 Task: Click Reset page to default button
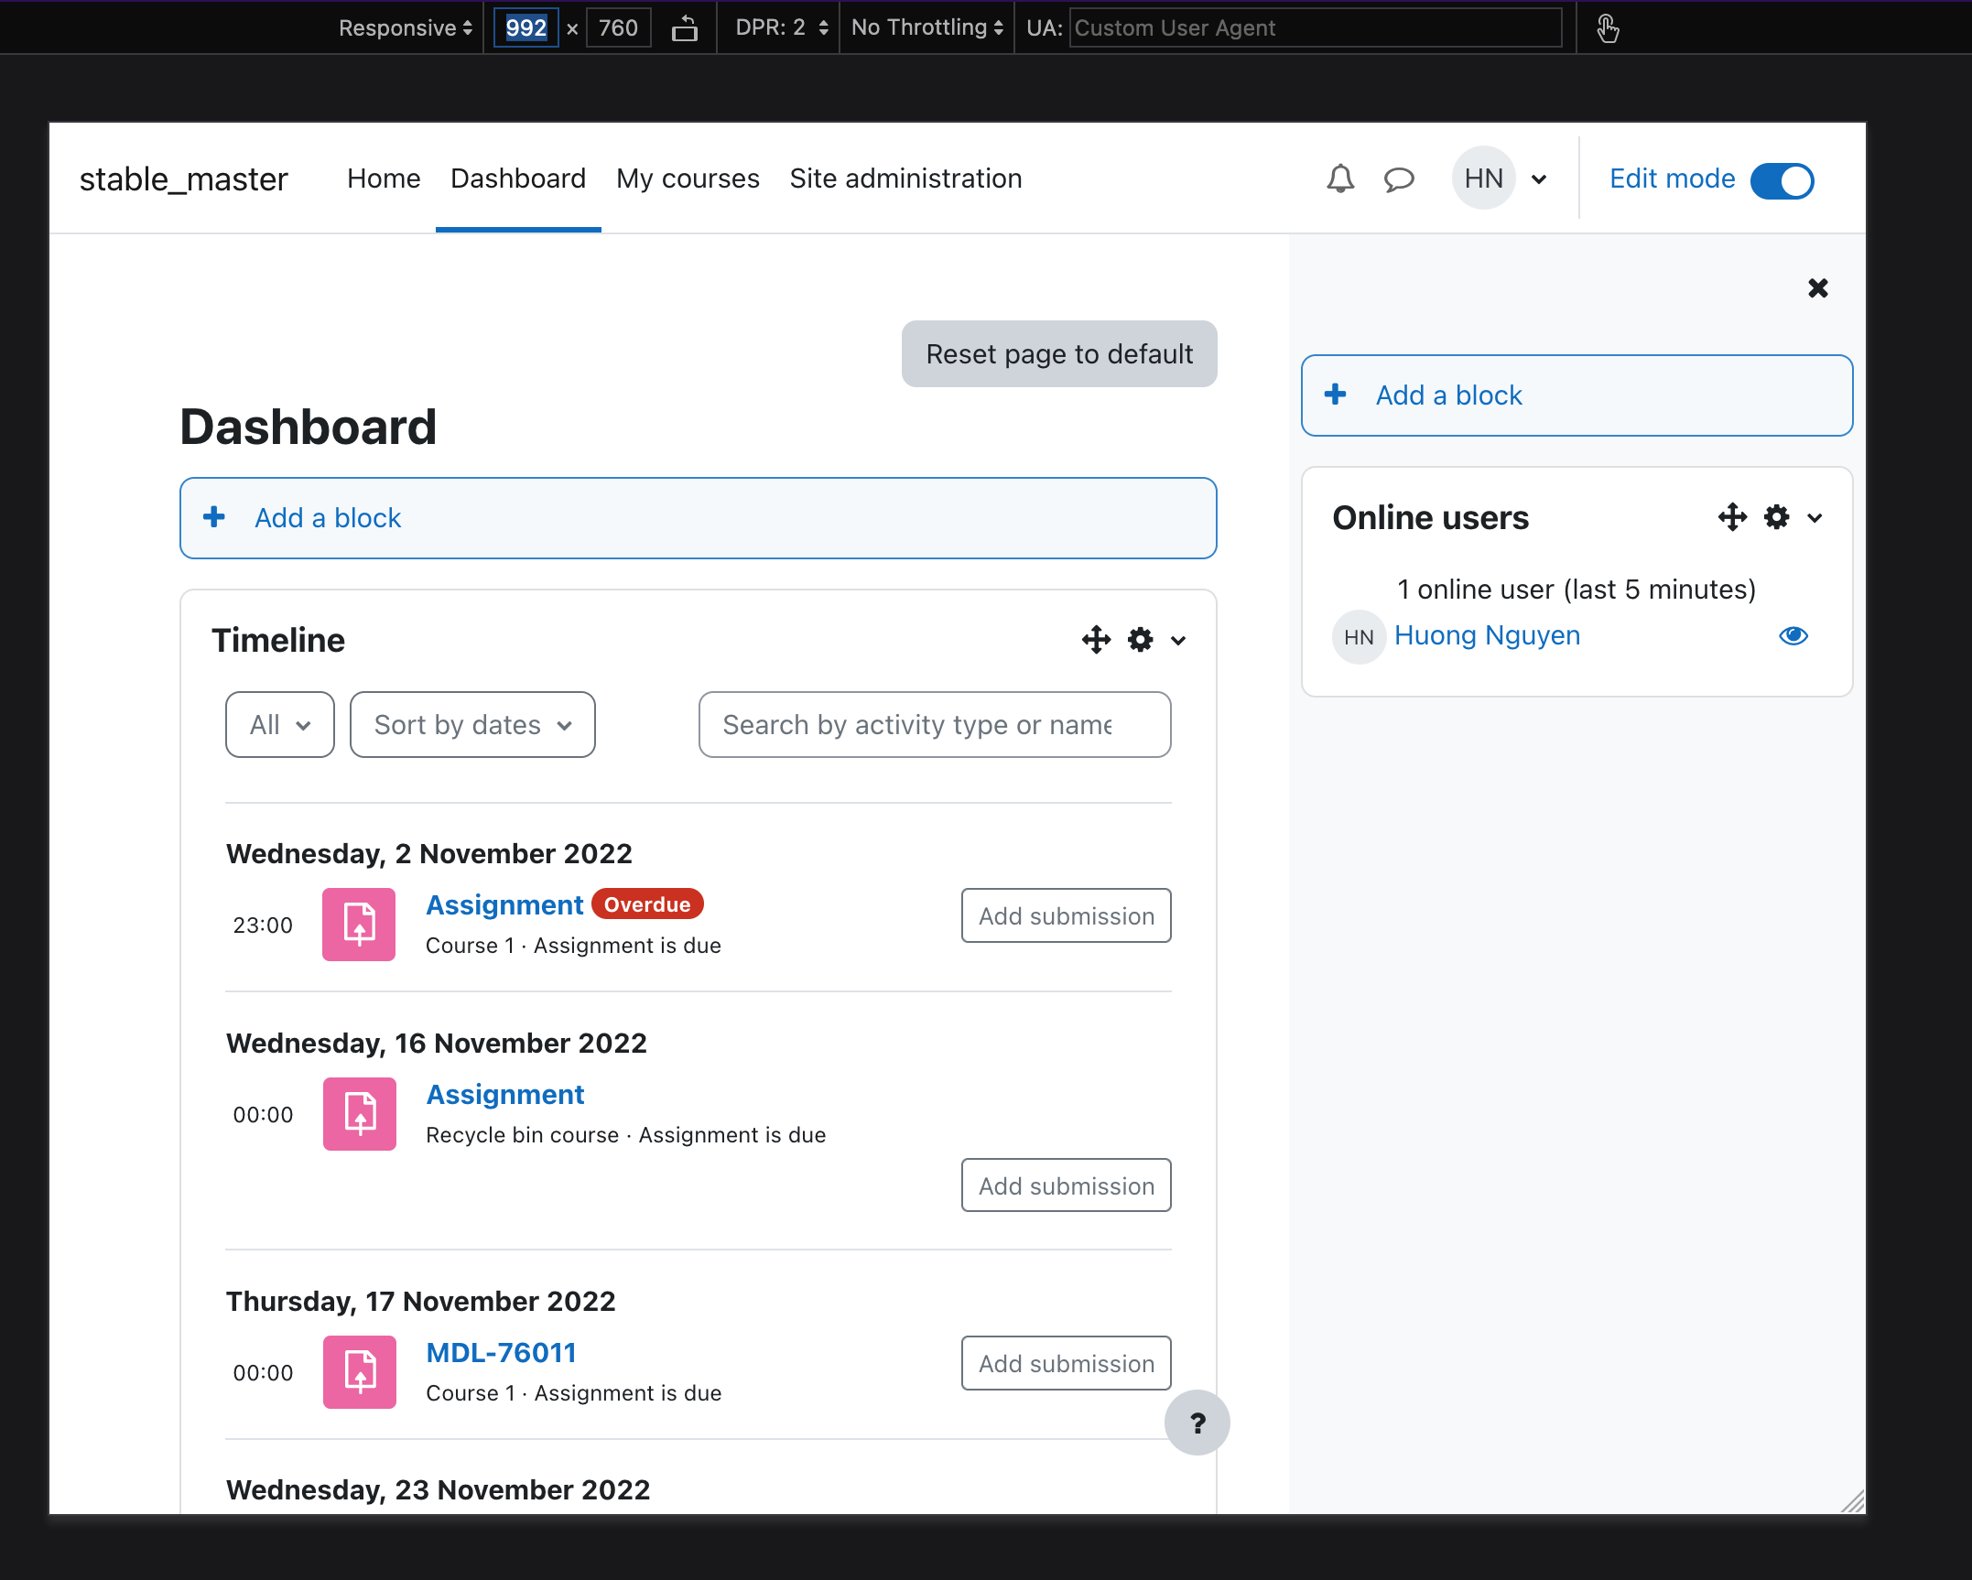pyautogui.click(x=1059, y=353)
